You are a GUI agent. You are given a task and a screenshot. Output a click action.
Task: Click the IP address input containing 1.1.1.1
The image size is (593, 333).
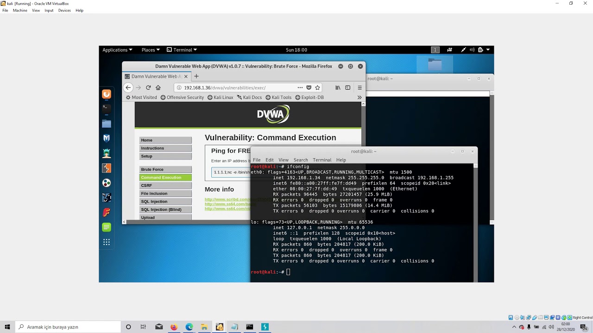click(231, 172)
